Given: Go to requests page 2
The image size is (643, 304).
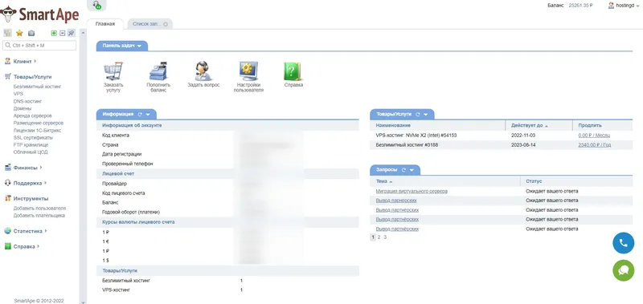Looking at the screenshot, I should pyautogui.click(x=379, y=237).
